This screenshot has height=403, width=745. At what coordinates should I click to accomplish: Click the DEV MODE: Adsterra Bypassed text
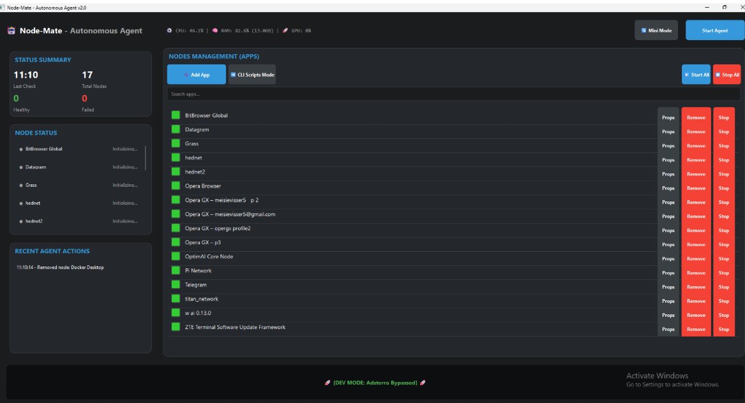point(375,383)
